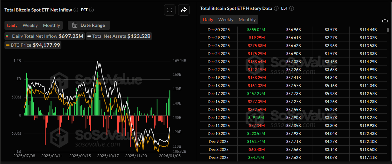Select Daily tab in History Data
This screenshot has height=164, width=392.
(x=208, y=20)
